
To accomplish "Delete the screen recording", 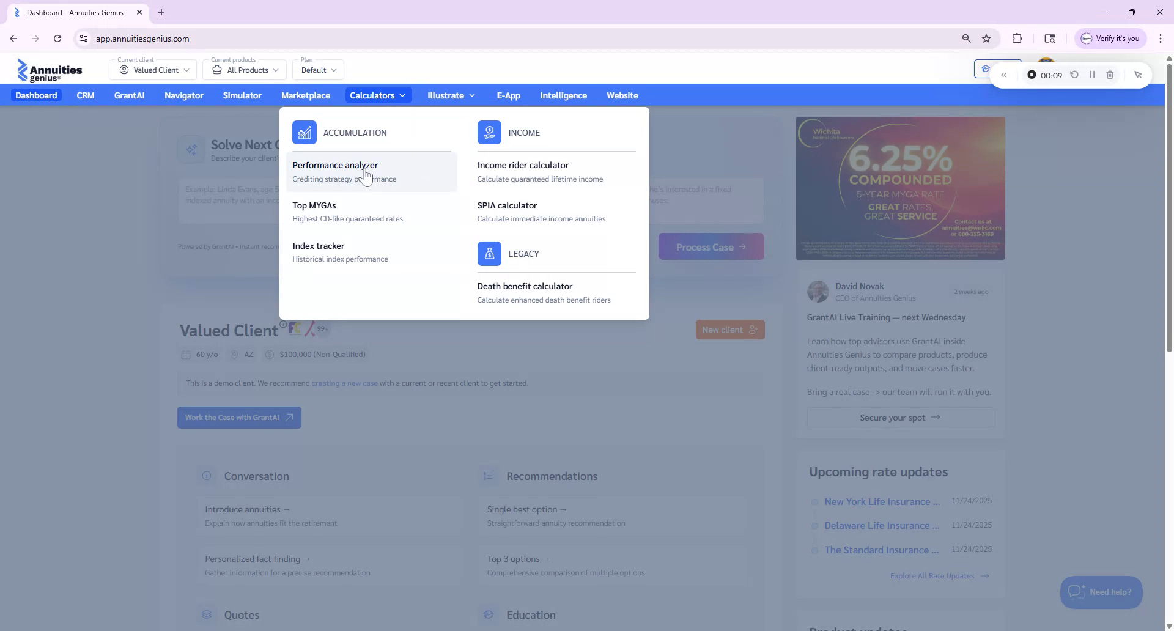I will pyautogui.click(x=1110, y=75).
